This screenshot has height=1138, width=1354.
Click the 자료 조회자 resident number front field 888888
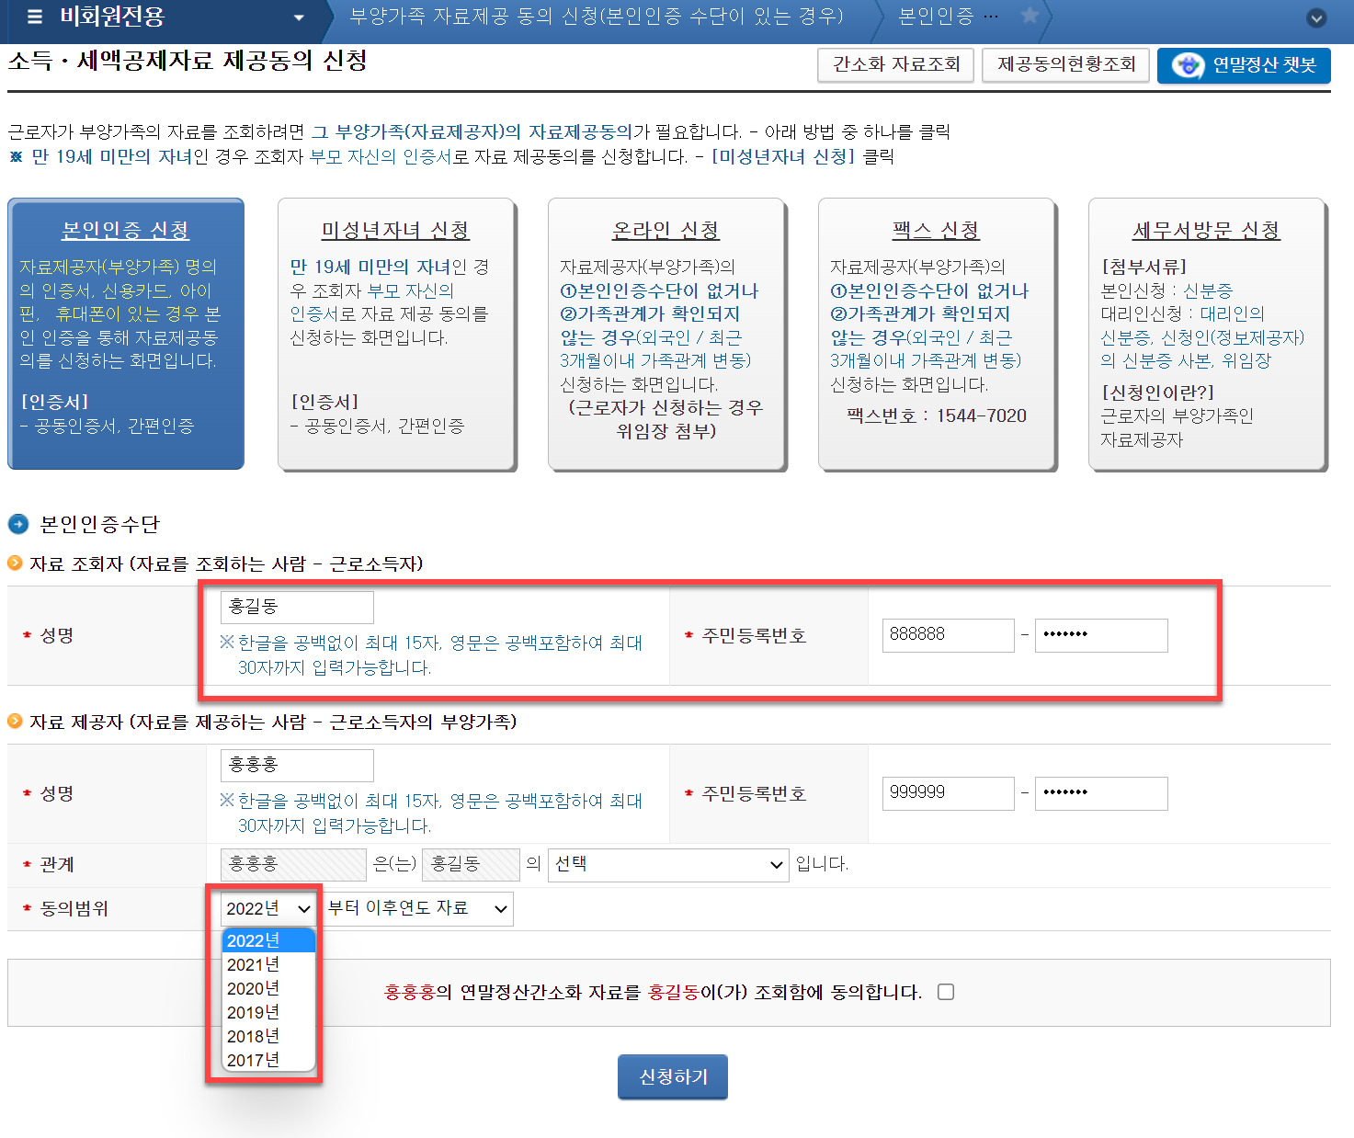(948, 635)
